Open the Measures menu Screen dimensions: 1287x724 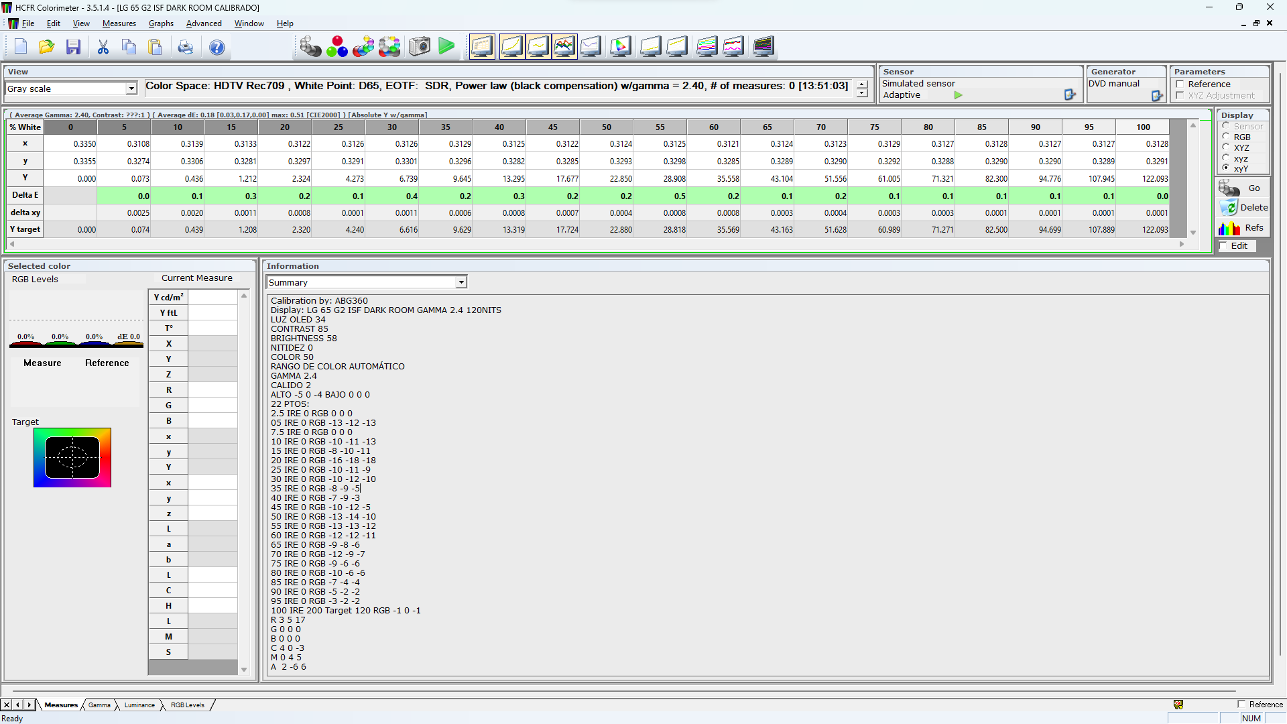pyautogui.click(x=119, y=23)
